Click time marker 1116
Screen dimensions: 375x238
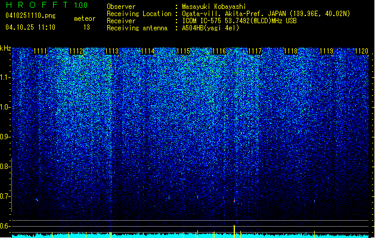tap(219, 51)
